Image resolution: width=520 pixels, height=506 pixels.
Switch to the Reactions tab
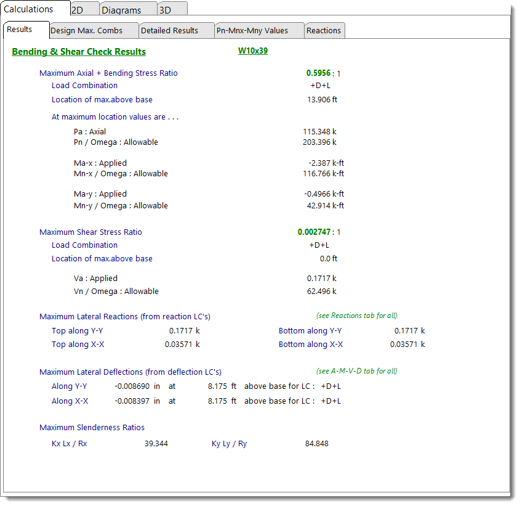click(323, 30)
